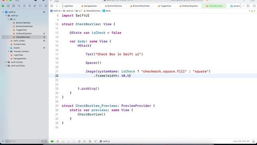Open Assets catalog in navigator
The image size is (257, 145).
16,48
